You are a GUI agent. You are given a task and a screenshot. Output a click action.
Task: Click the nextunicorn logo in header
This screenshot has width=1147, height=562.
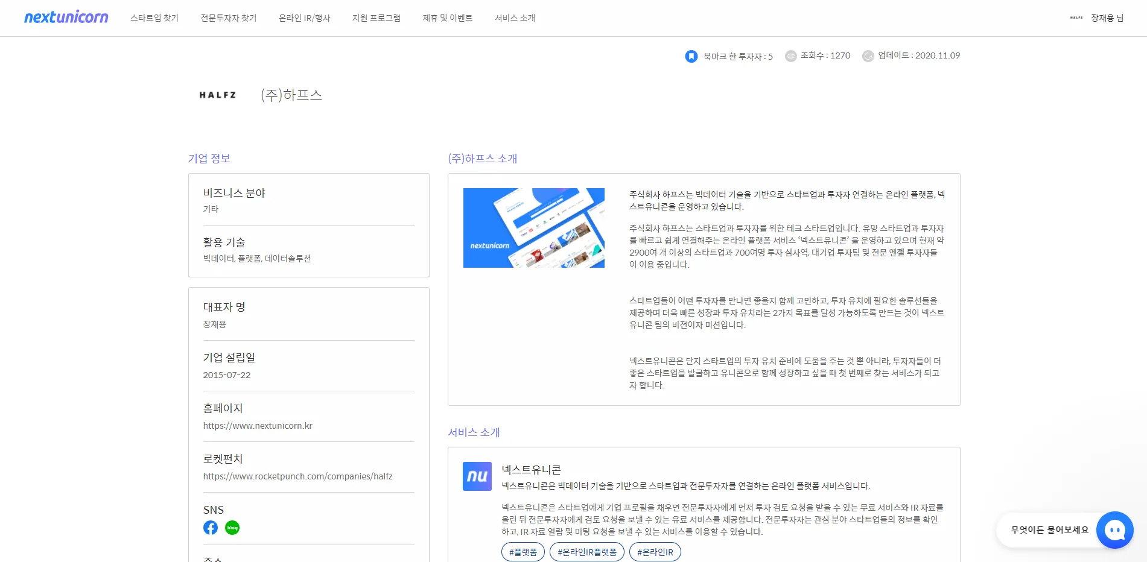66,17
